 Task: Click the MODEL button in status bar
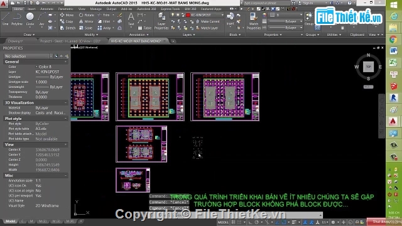tap(223, 222)
